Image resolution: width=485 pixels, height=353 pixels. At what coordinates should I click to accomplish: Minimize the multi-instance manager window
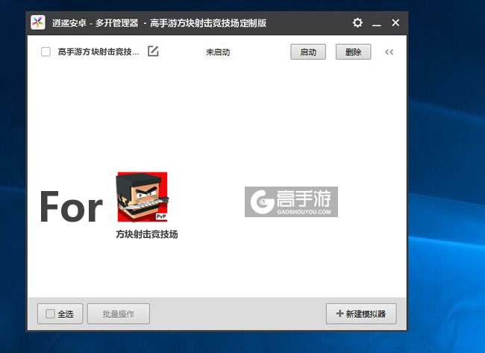pos(377,23)
